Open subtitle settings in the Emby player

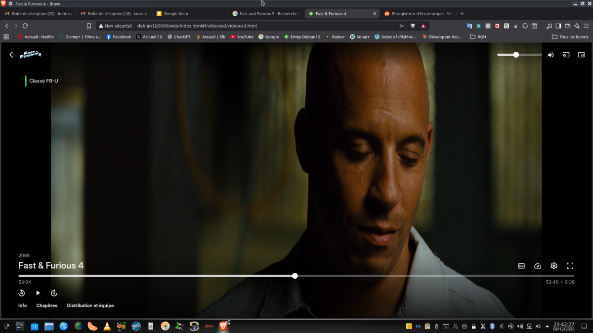click(x=521, y=265)
